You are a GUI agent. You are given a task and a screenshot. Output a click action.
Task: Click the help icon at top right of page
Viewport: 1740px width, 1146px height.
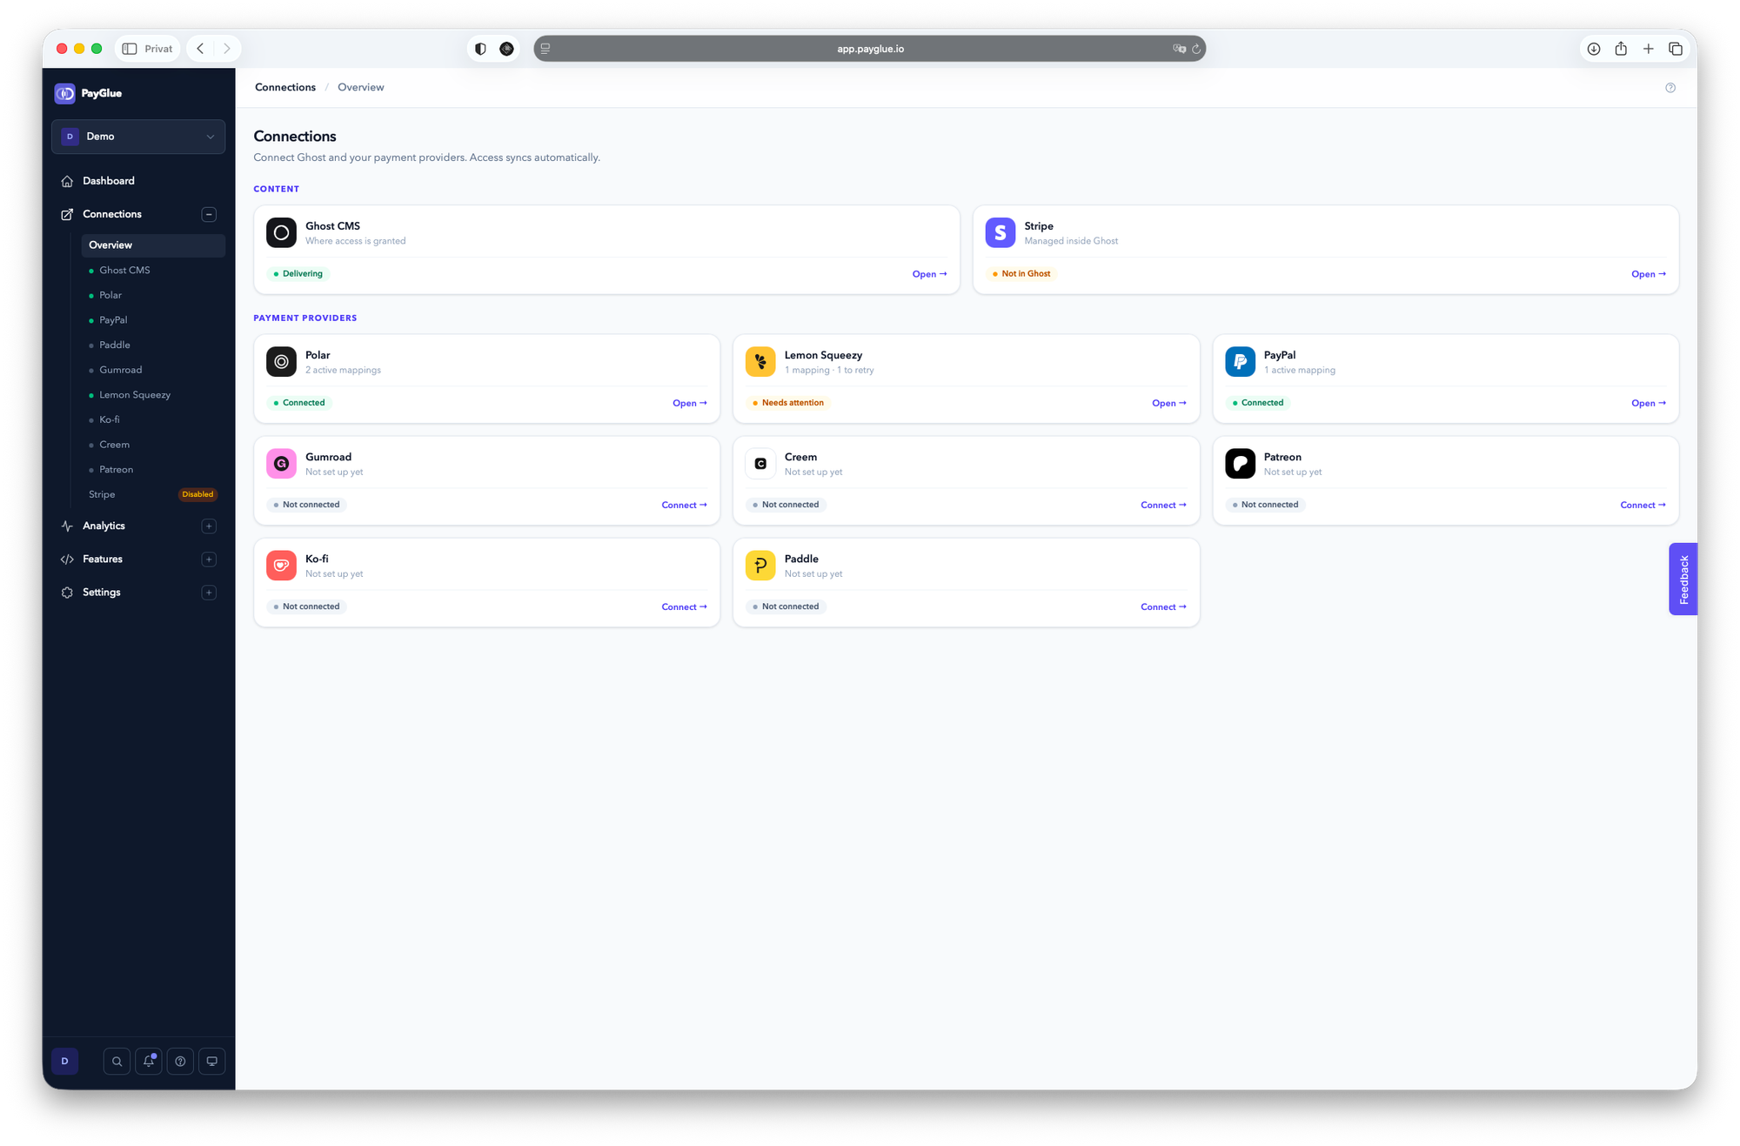[x=1670, y=88]
